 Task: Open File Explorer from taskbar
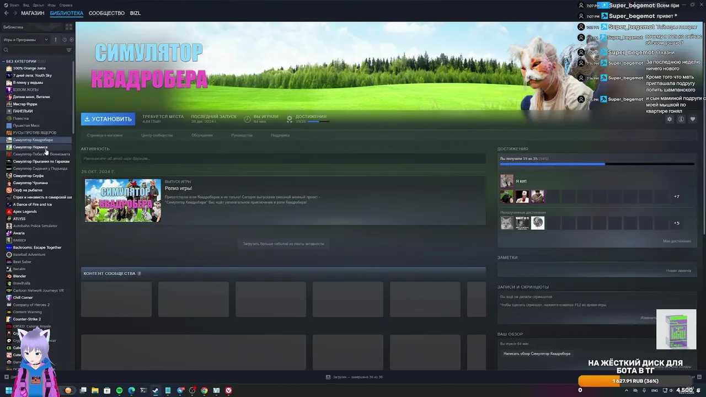(95, 390)
